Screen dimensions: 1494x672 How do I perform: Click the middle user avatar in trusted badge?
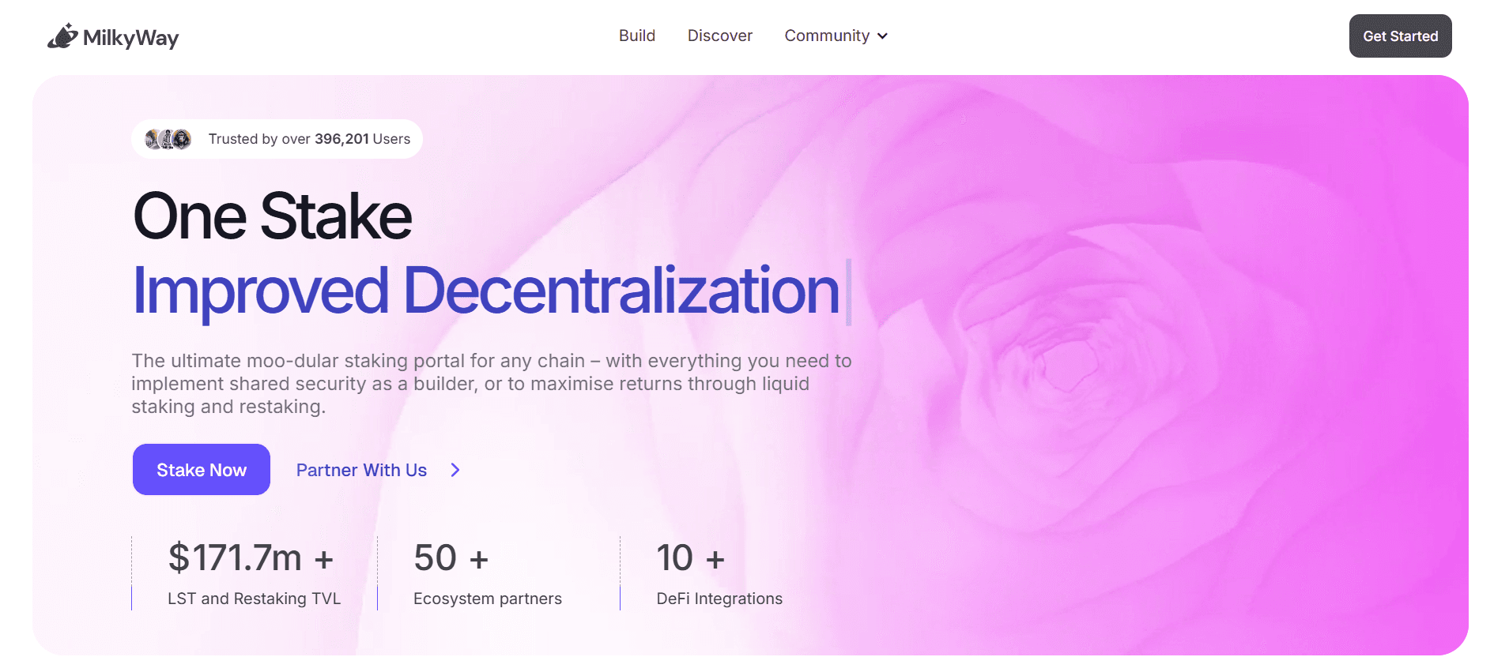click(167, 139)
